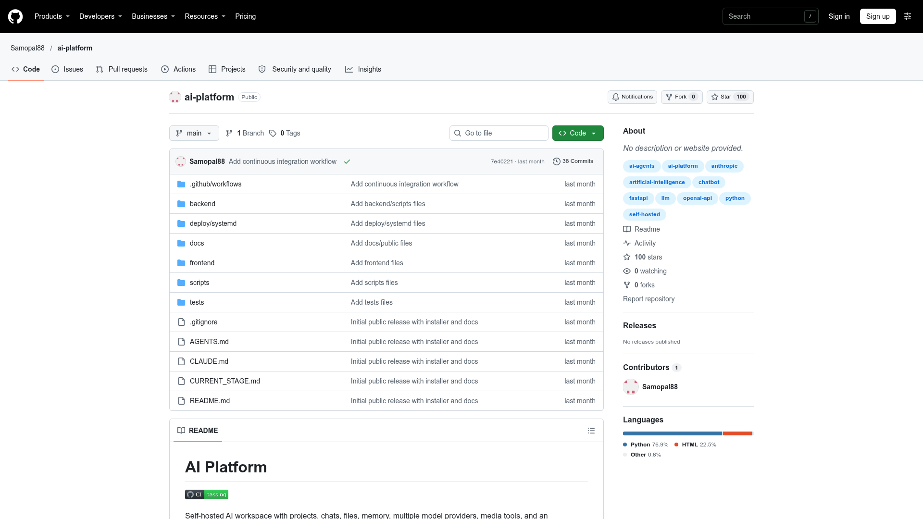Click the Notifications bell button
The image size is (923, 519).
[x=632, y=97]
